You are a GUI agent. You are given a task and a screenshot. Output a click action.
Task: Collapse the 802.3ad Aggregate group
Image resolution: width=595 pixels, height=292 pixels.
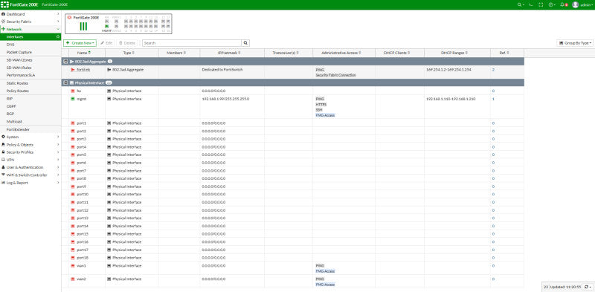click(65, 62)
